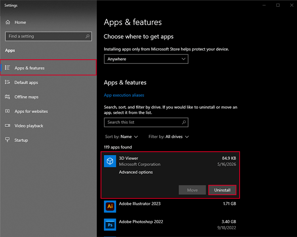Select Adobe Illustrator 2023 in app list
The image size is (297, 237).
[x=170, y=206]
